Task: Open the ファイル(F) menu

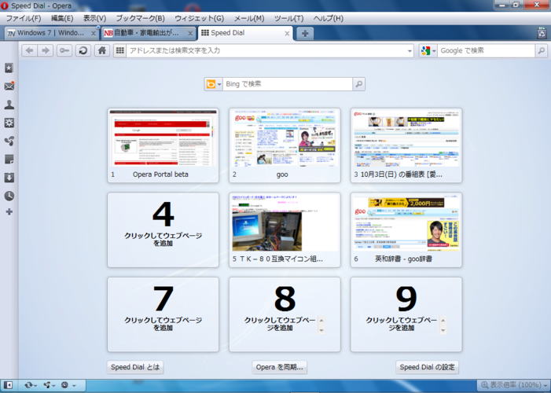Action: tap(24, 18)
